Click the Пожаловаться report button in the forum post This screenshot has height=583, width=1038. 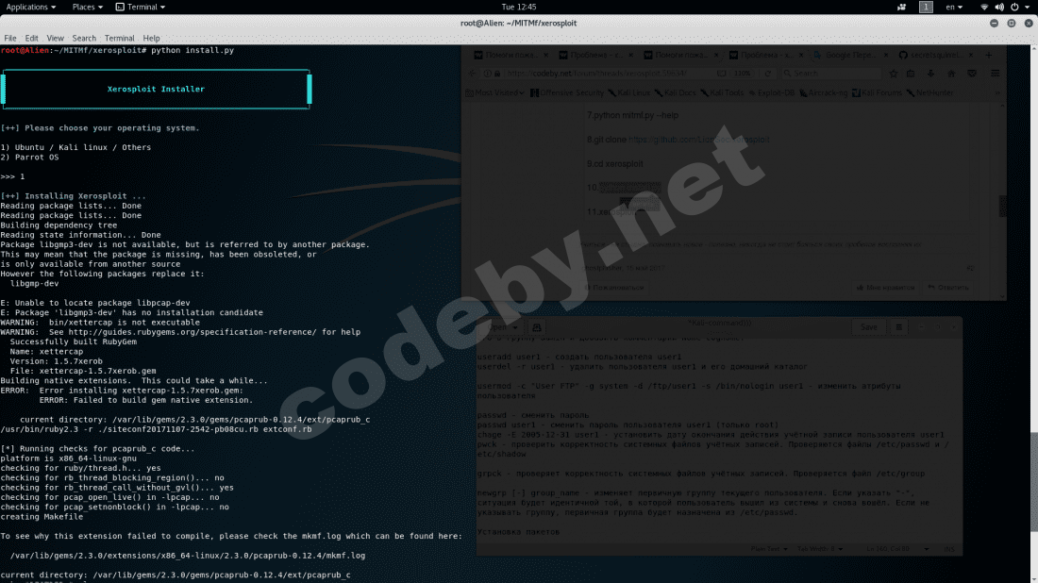(614, 287)
